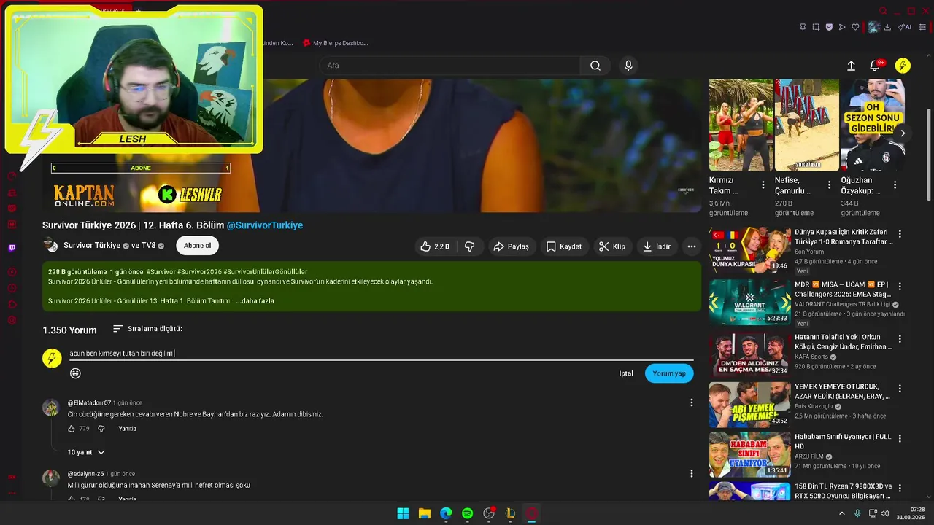This screenshot has height=525, width=934.
Task: Open Windows Start menu
Action: coord(403,513)
